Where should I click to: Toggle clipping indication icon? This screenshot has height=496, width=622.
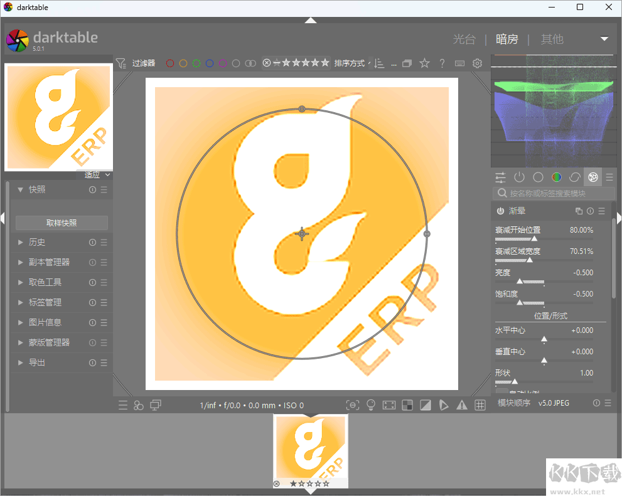click(x=426, y=405)
